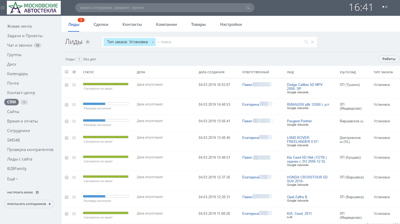Check the Honda Crosstour row checkbox

67,177
